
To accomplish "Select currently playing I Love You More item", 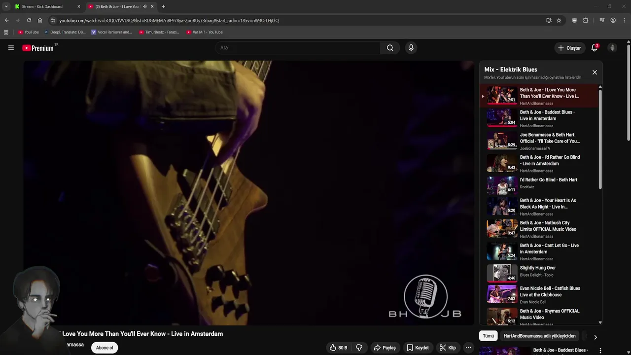I will (x=540, y=96).
